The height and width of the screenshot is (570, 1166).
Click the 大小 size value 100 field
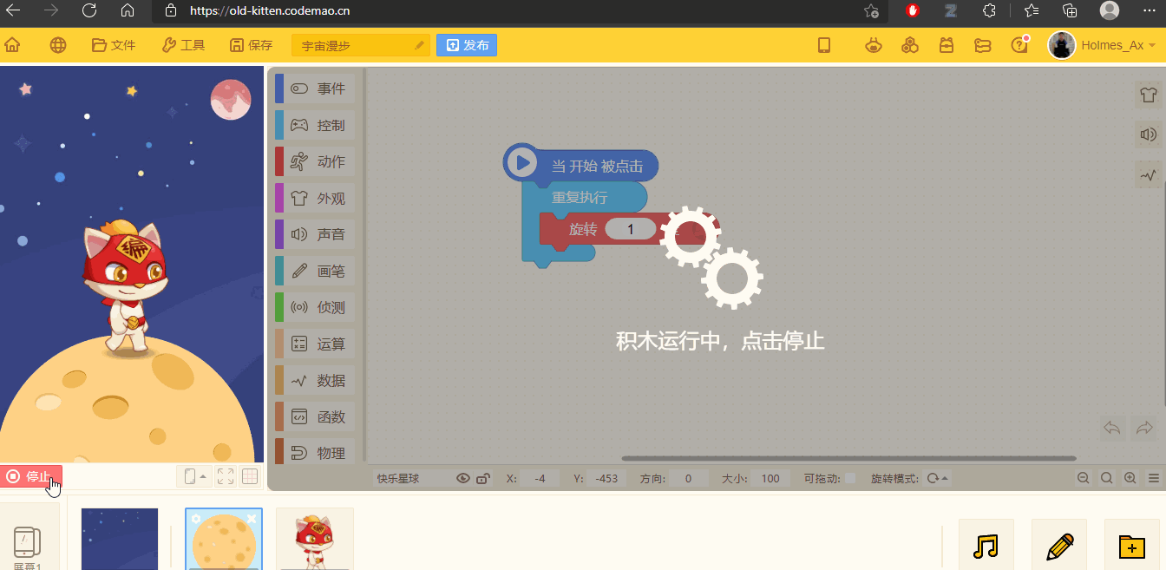click(770, 478)
